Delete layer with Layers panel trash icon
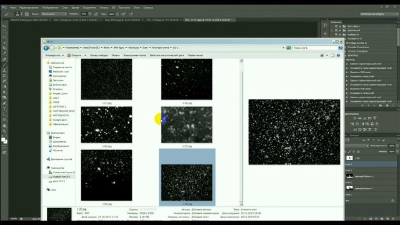400x225 pixels. (393, 219)
